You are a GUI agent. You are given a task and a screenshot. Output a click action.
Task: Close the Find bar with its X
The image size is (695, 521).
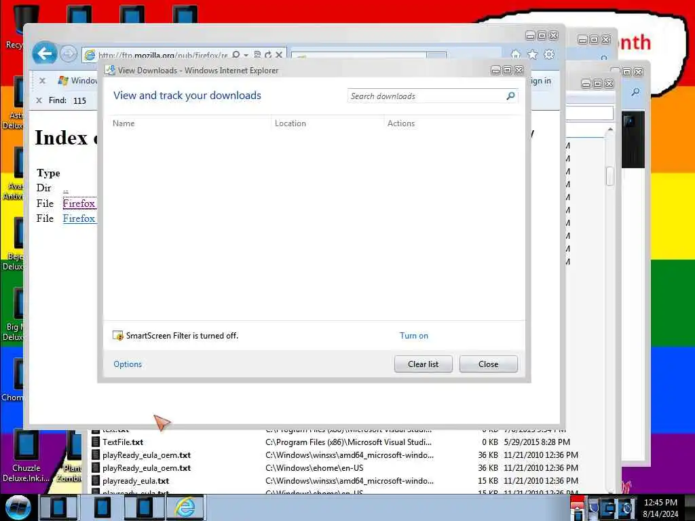(39, 100)
